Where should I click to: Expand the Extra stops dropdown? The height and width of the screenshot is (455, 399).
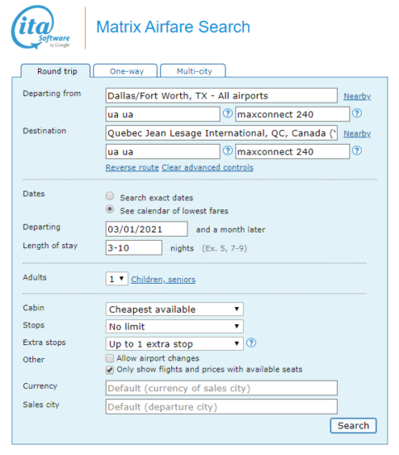coord(174,344)
